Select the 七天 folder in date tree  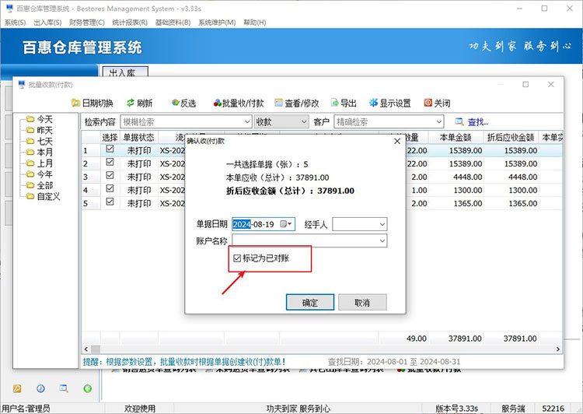point(40,142)
